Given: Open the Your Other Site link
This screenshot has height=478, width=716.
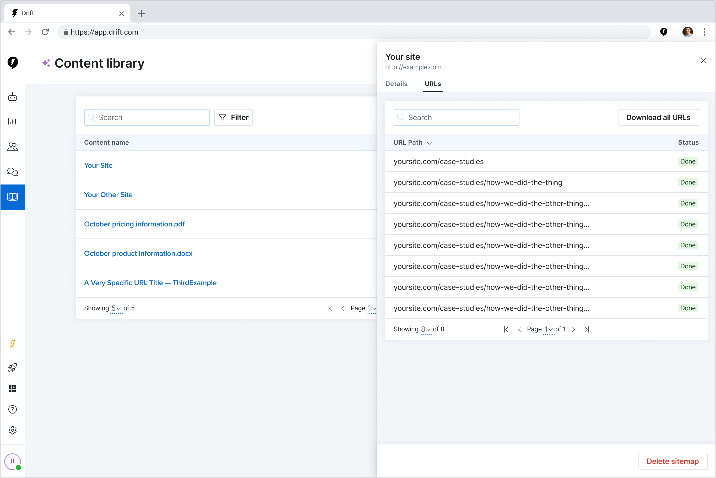Looking at the screenshot, I should click(x=108, y=195).
